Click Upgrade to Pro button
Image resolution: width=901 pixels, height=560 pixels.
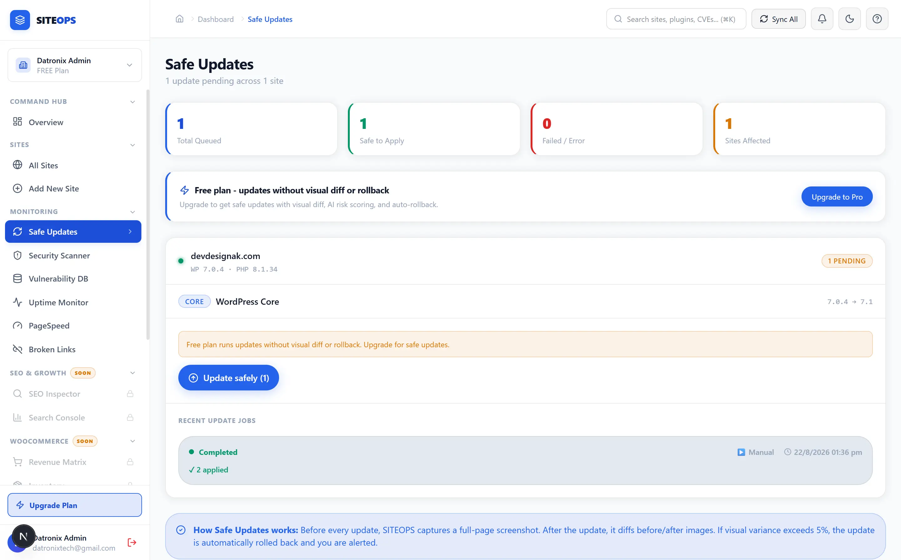coord(837,197)
